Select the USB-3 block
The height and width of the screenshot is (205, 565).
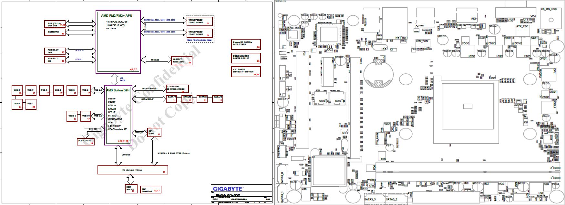(x=72, y=90)
